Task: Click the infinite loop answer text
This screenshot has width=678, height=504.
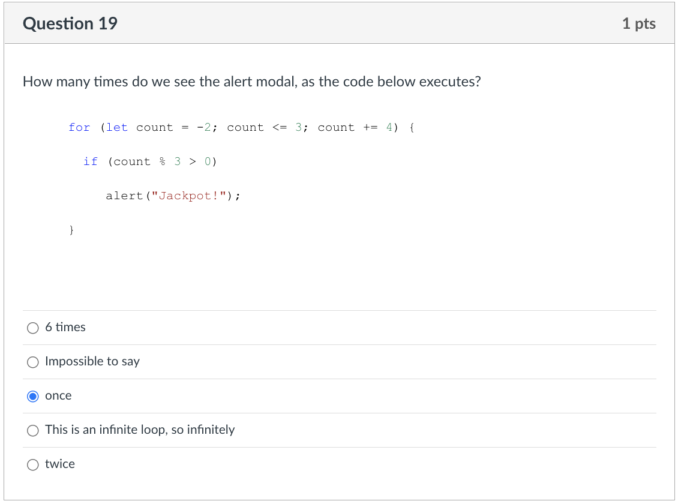Action: pos(140,430)
